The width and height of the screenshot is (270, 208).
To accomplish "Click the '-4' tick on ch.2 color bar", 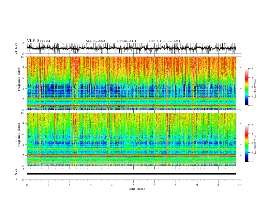I will [x=251, y=134].
